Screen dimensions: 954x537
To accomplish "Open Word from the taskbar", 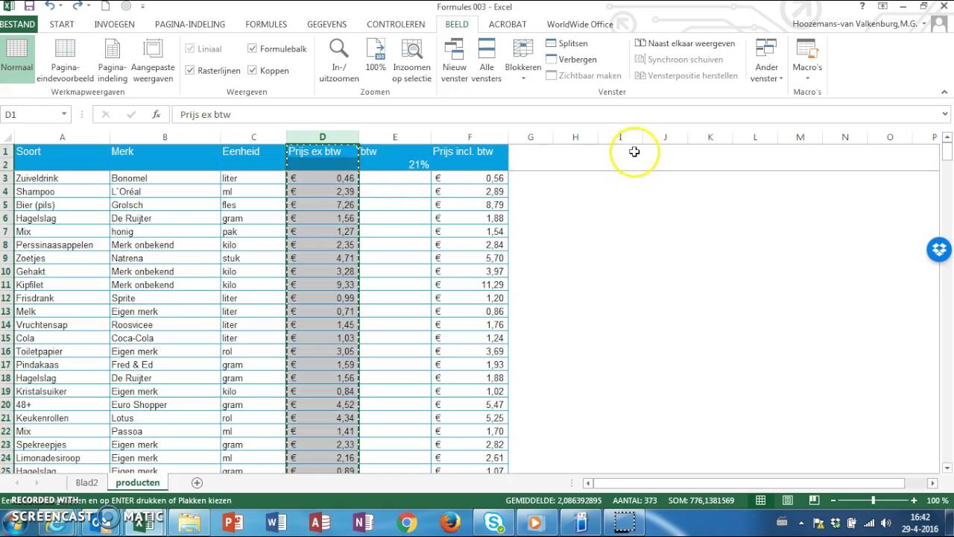I will click(x=277, y=523).
